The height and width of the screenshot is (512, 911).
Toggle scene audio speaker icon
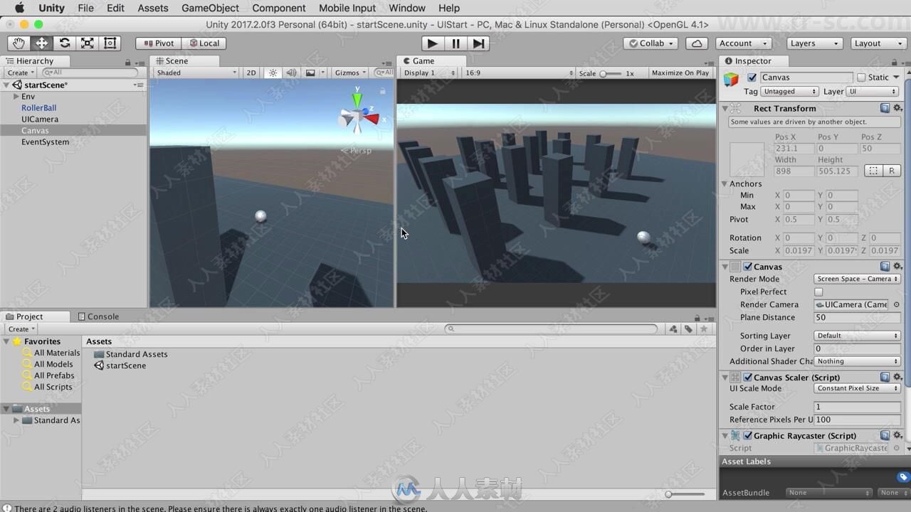[291, 73]
